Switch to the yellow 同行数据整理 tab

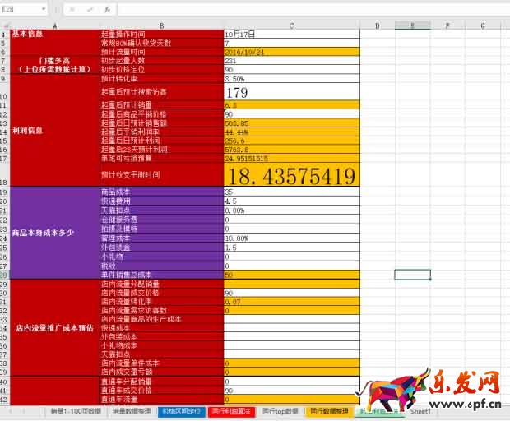331,410
